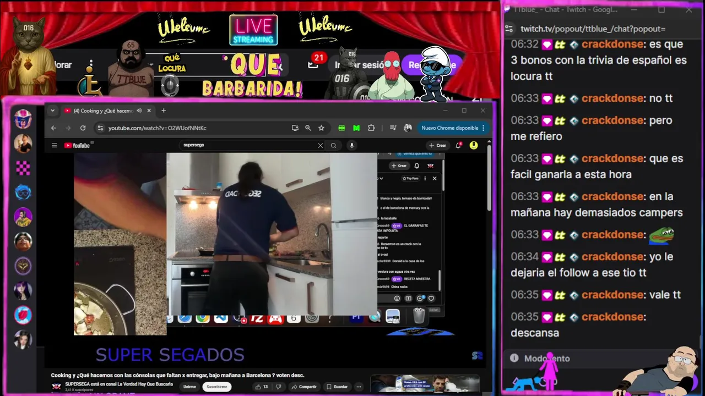The height and width of the screenshot is (396, 705).
Task: Click the Unirme button
Action: click(x=189, y=387)
